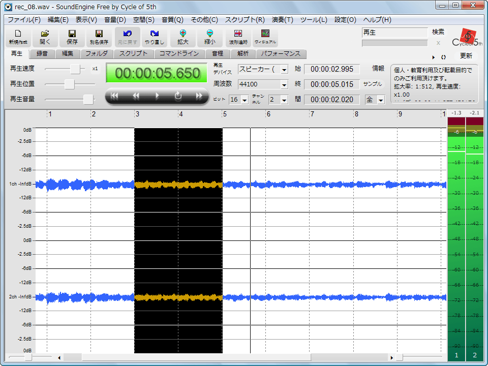
Task: Save the file using the 保存 icon
Action: 72,37
